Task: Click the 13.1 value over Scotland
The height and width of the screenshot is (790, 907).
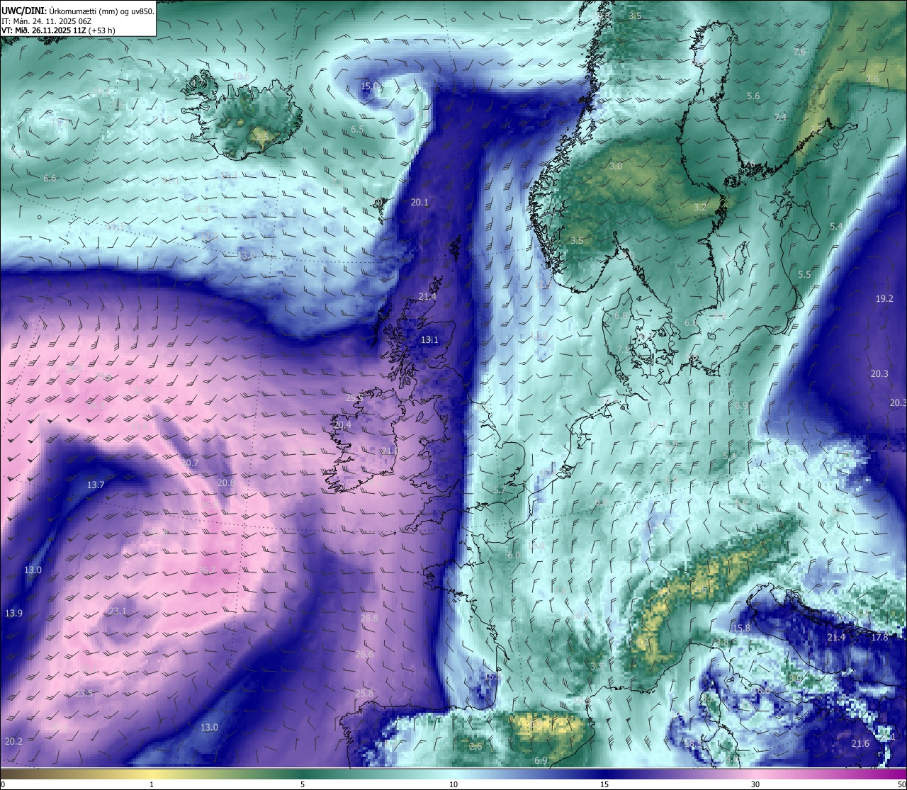Action: pyautogui.click(x=429, y=340)
